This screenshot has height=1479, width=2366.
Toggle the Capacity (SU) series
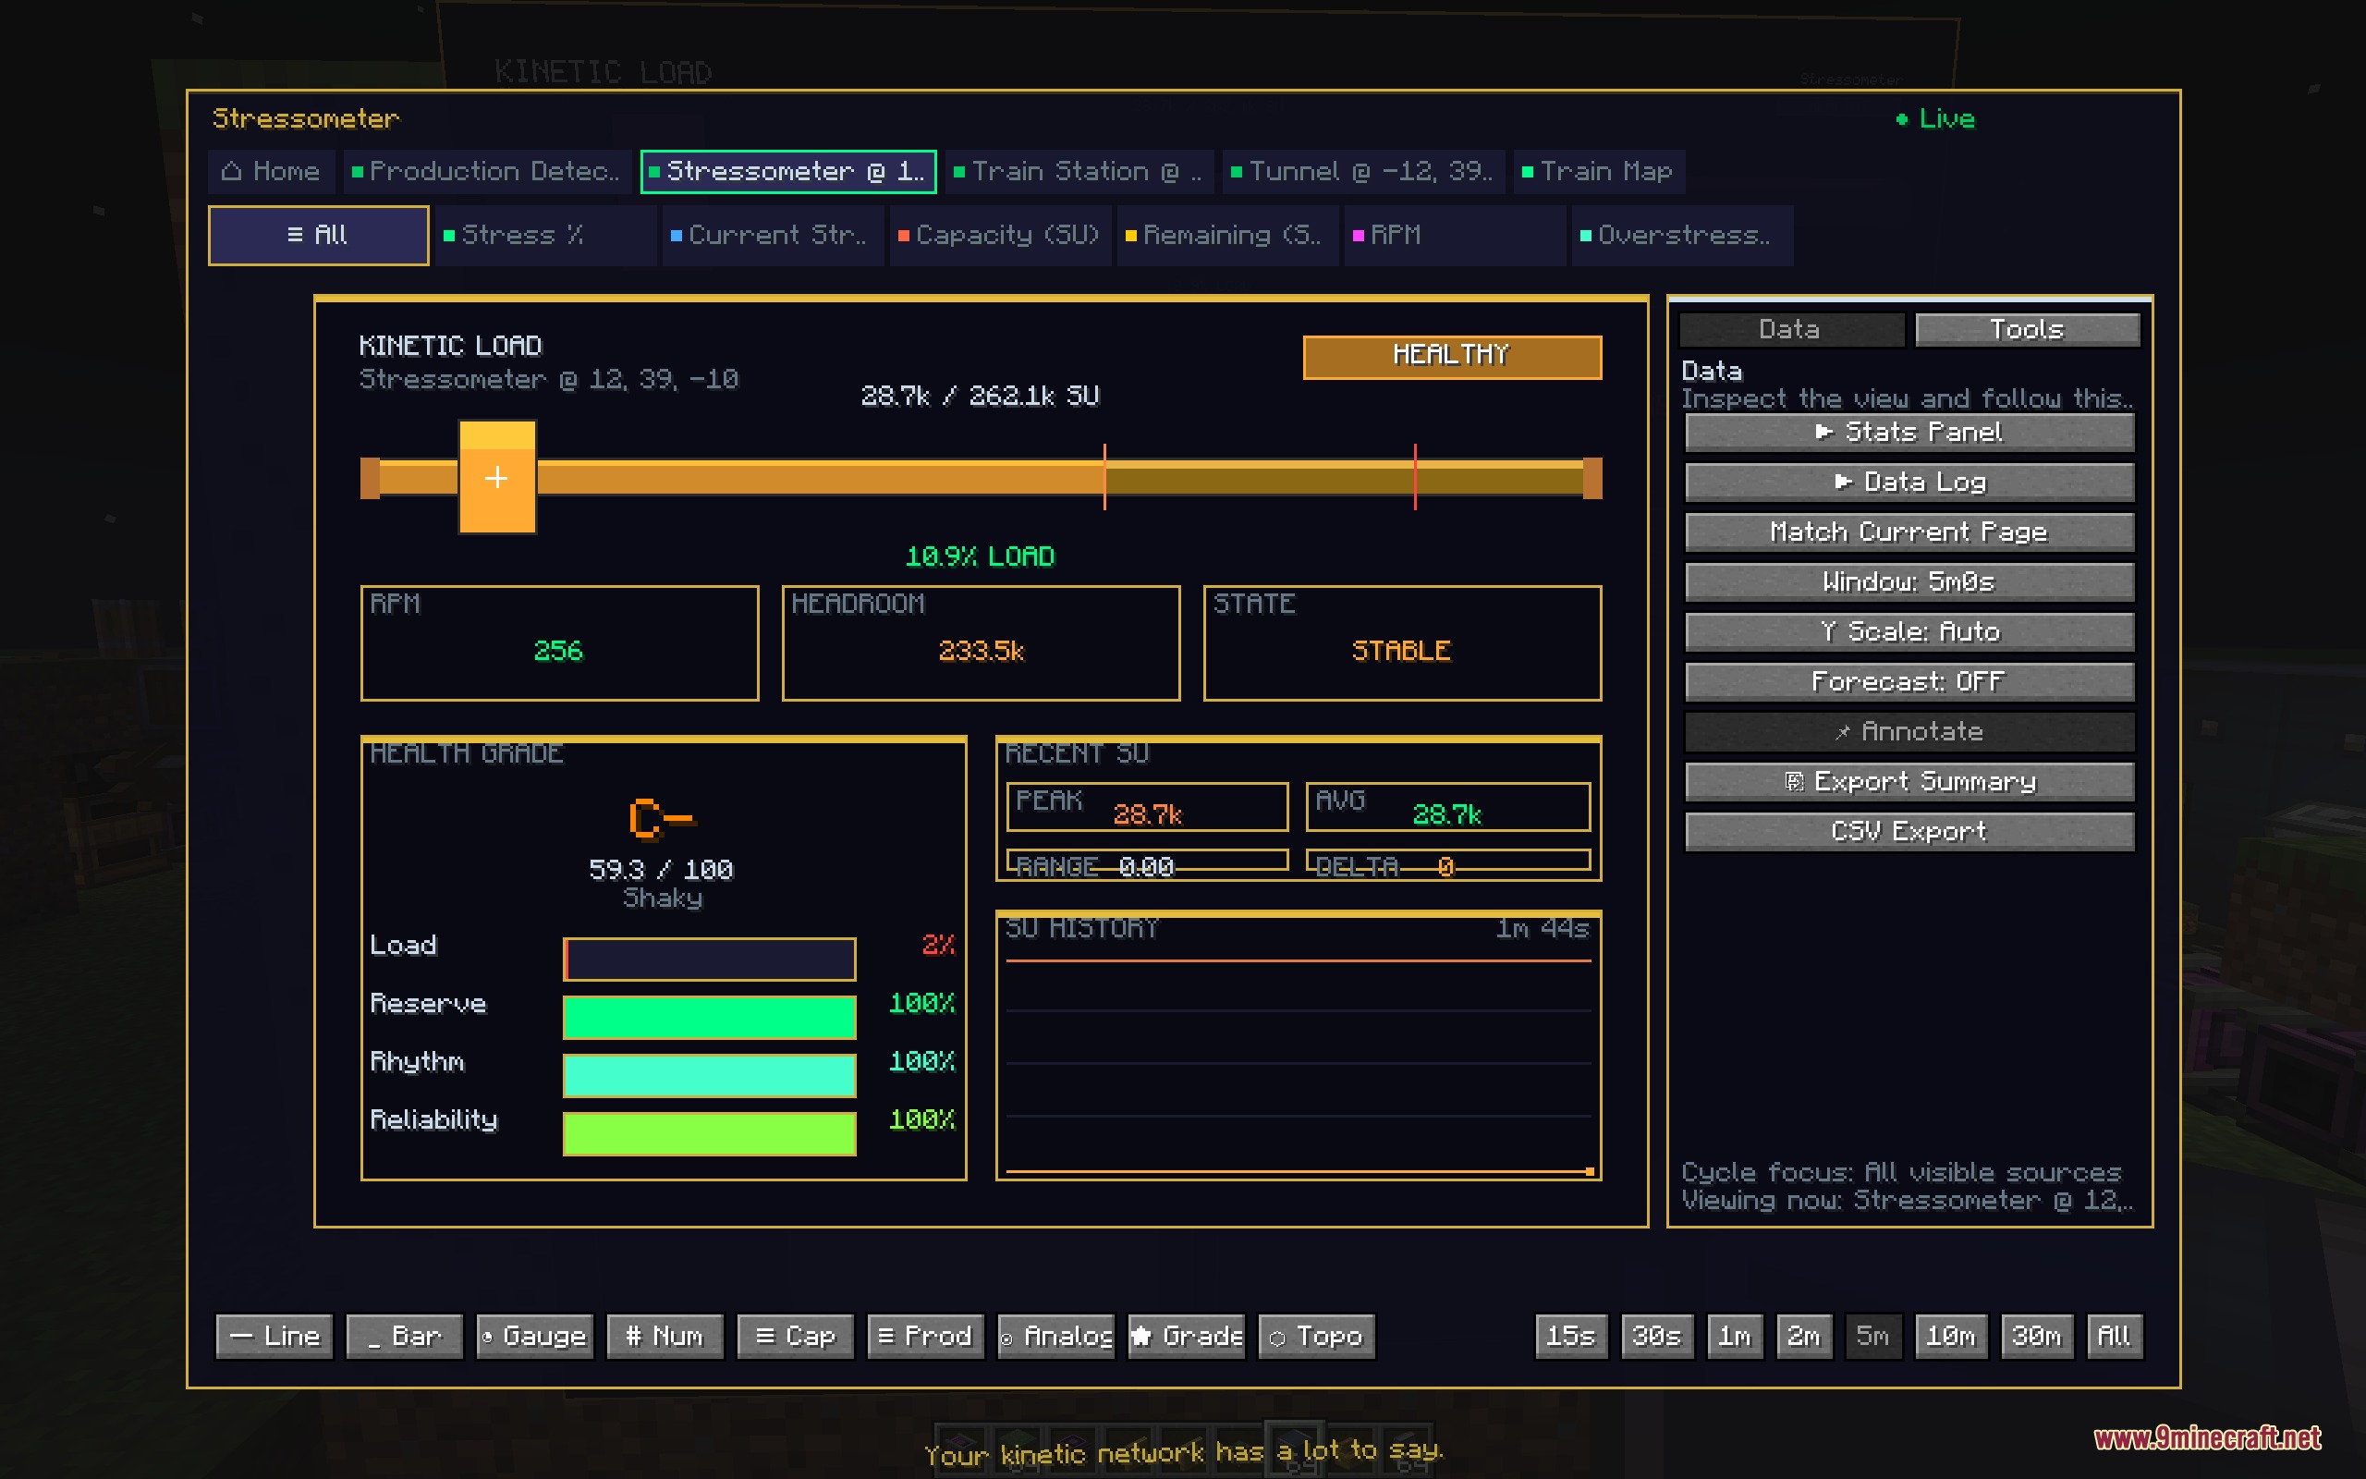[999, 235]
